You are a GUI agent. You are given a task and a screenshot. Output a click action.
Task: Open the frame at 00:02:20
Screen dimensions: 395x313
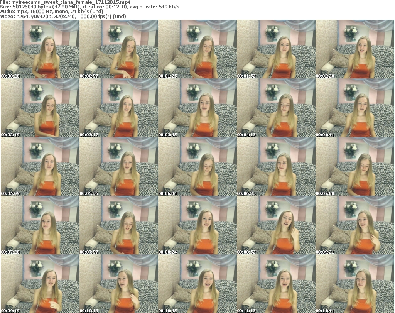355,49
